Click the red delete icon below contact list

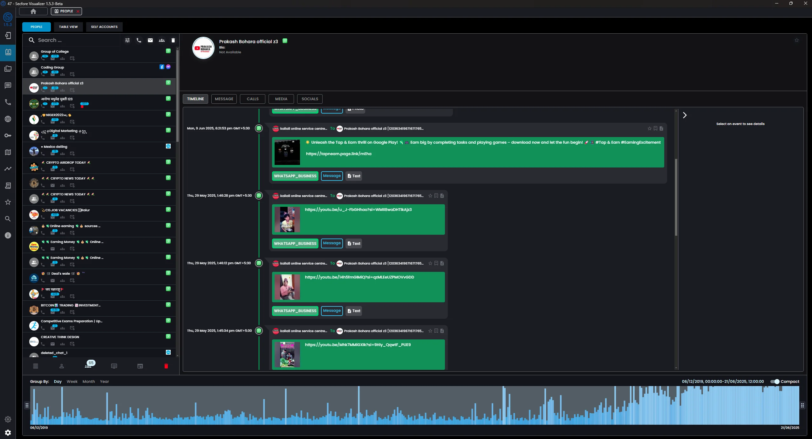166,366
